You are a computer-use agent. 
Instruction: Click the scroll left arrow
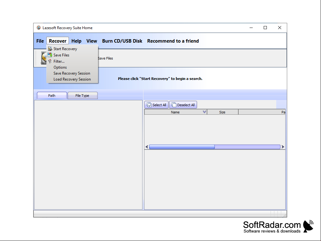[x=147, y=147]
